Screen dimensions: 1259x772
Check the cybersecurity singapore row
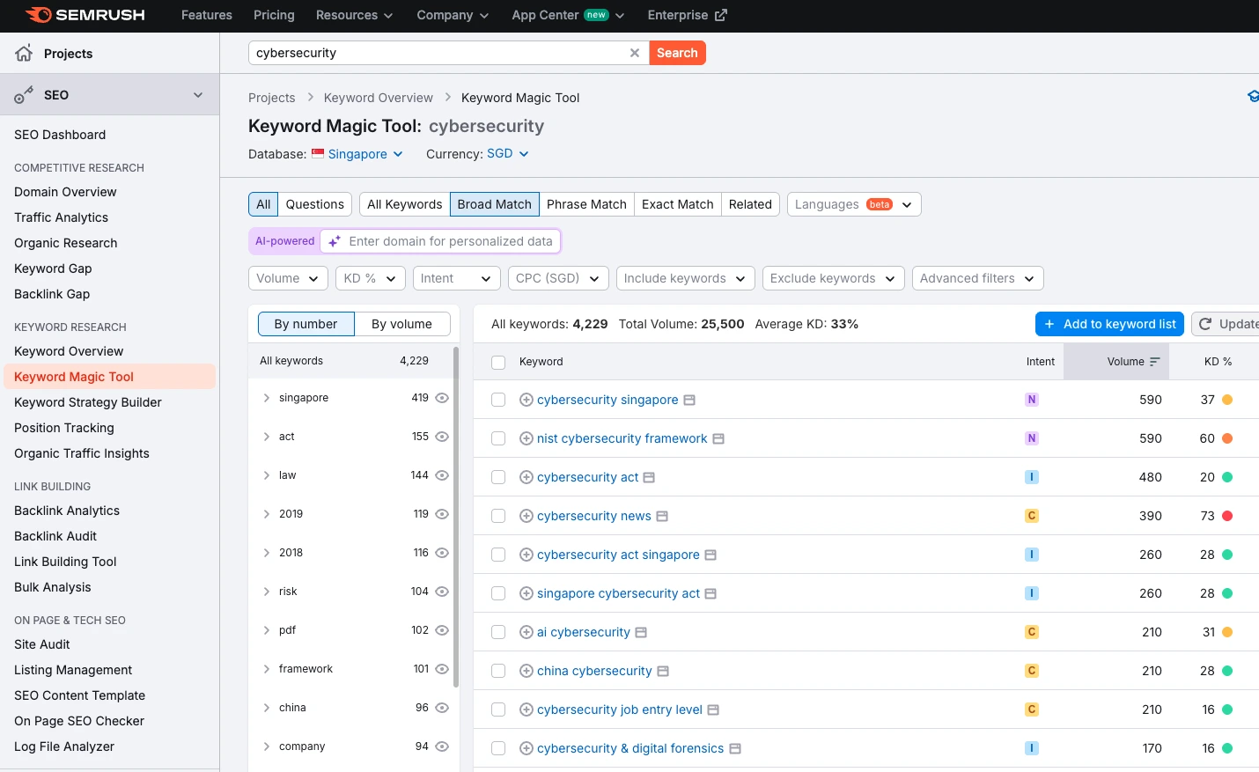pyautogui.click(x=498, y=400)
